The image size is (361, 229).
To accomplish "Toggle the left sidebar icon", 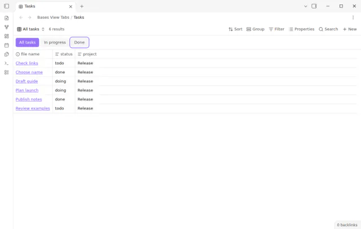I will pos(6,6).
